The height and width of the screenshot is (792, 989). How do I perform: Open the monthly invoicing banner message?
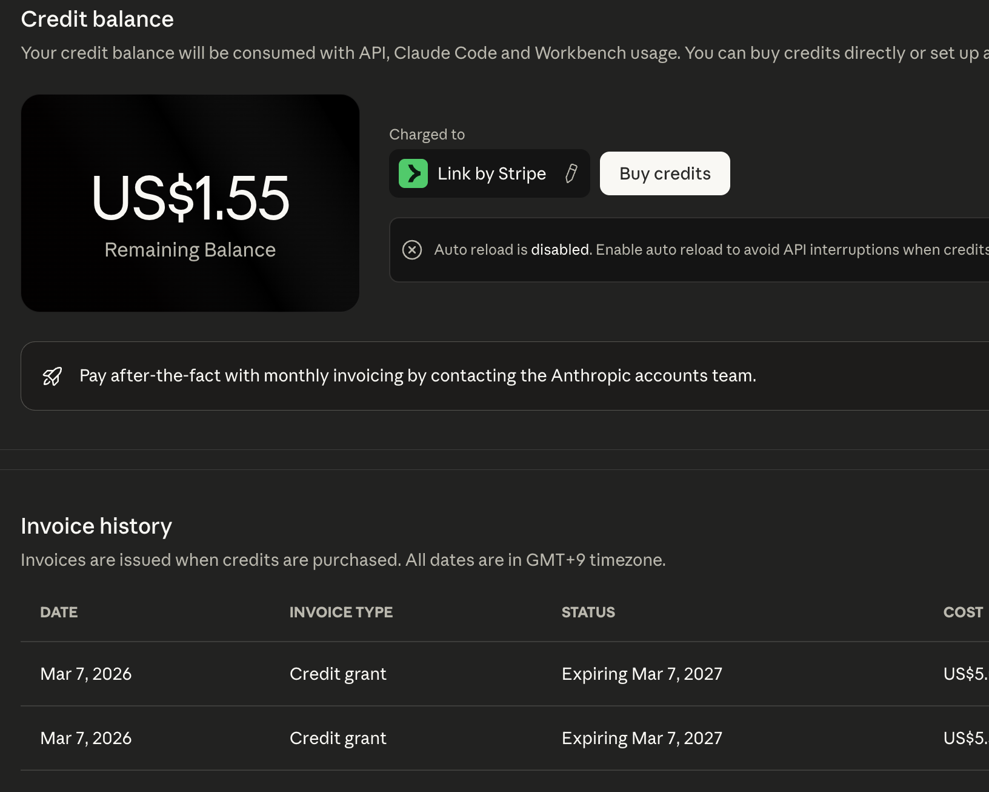coord(418,376)
